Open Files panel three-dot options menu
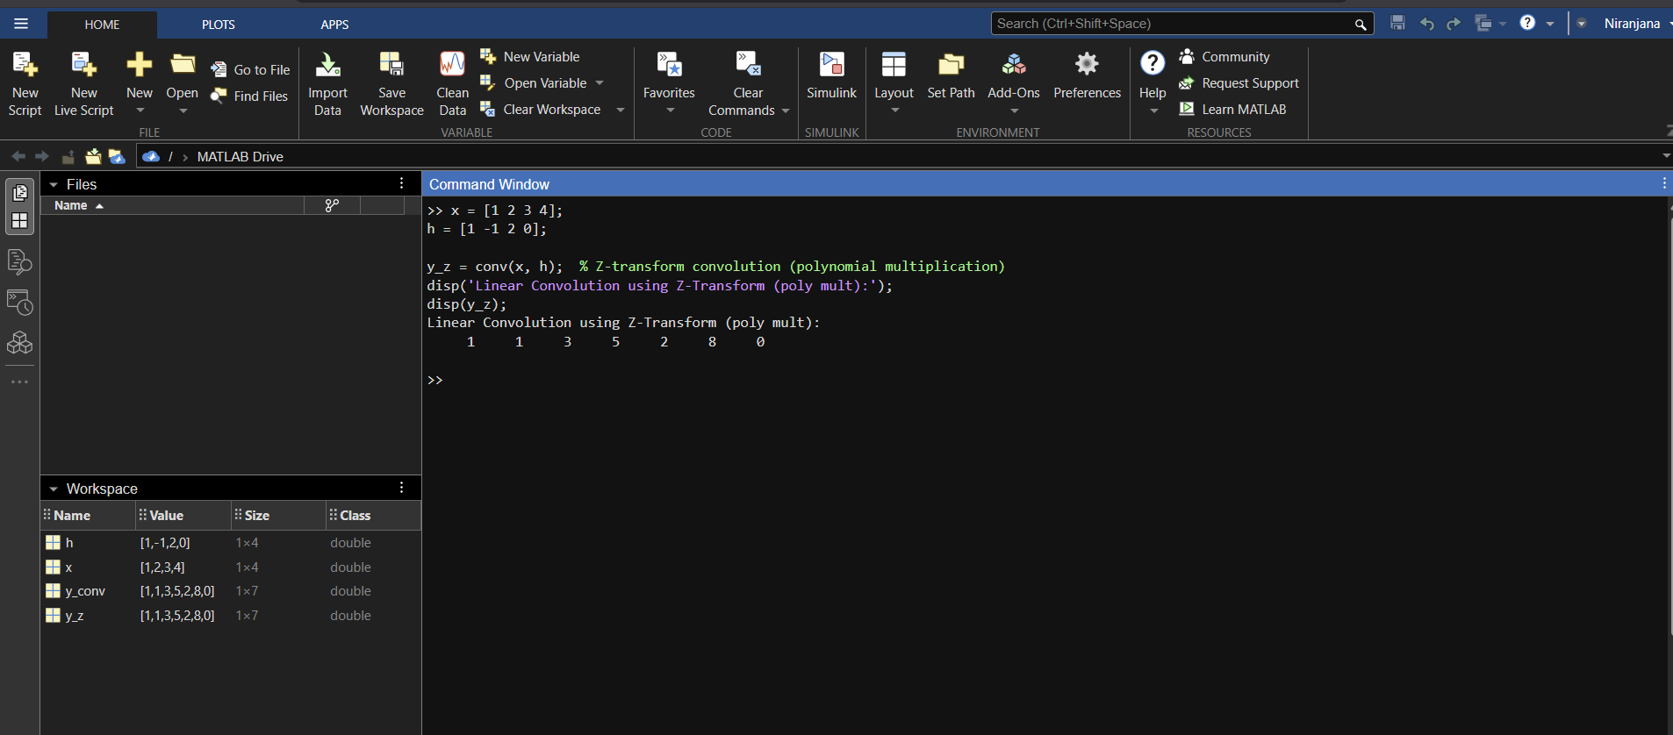The height and width of the screenshot is (735, 1673). (402, 183)
